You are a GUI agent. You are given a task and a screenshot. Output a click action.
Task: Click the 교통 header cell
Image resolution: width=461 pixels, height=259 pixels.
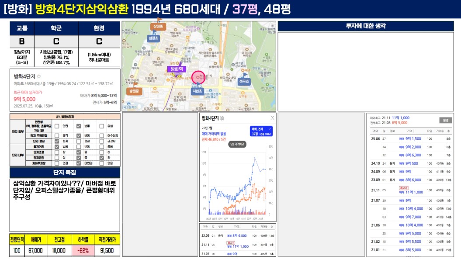[22, 28]
